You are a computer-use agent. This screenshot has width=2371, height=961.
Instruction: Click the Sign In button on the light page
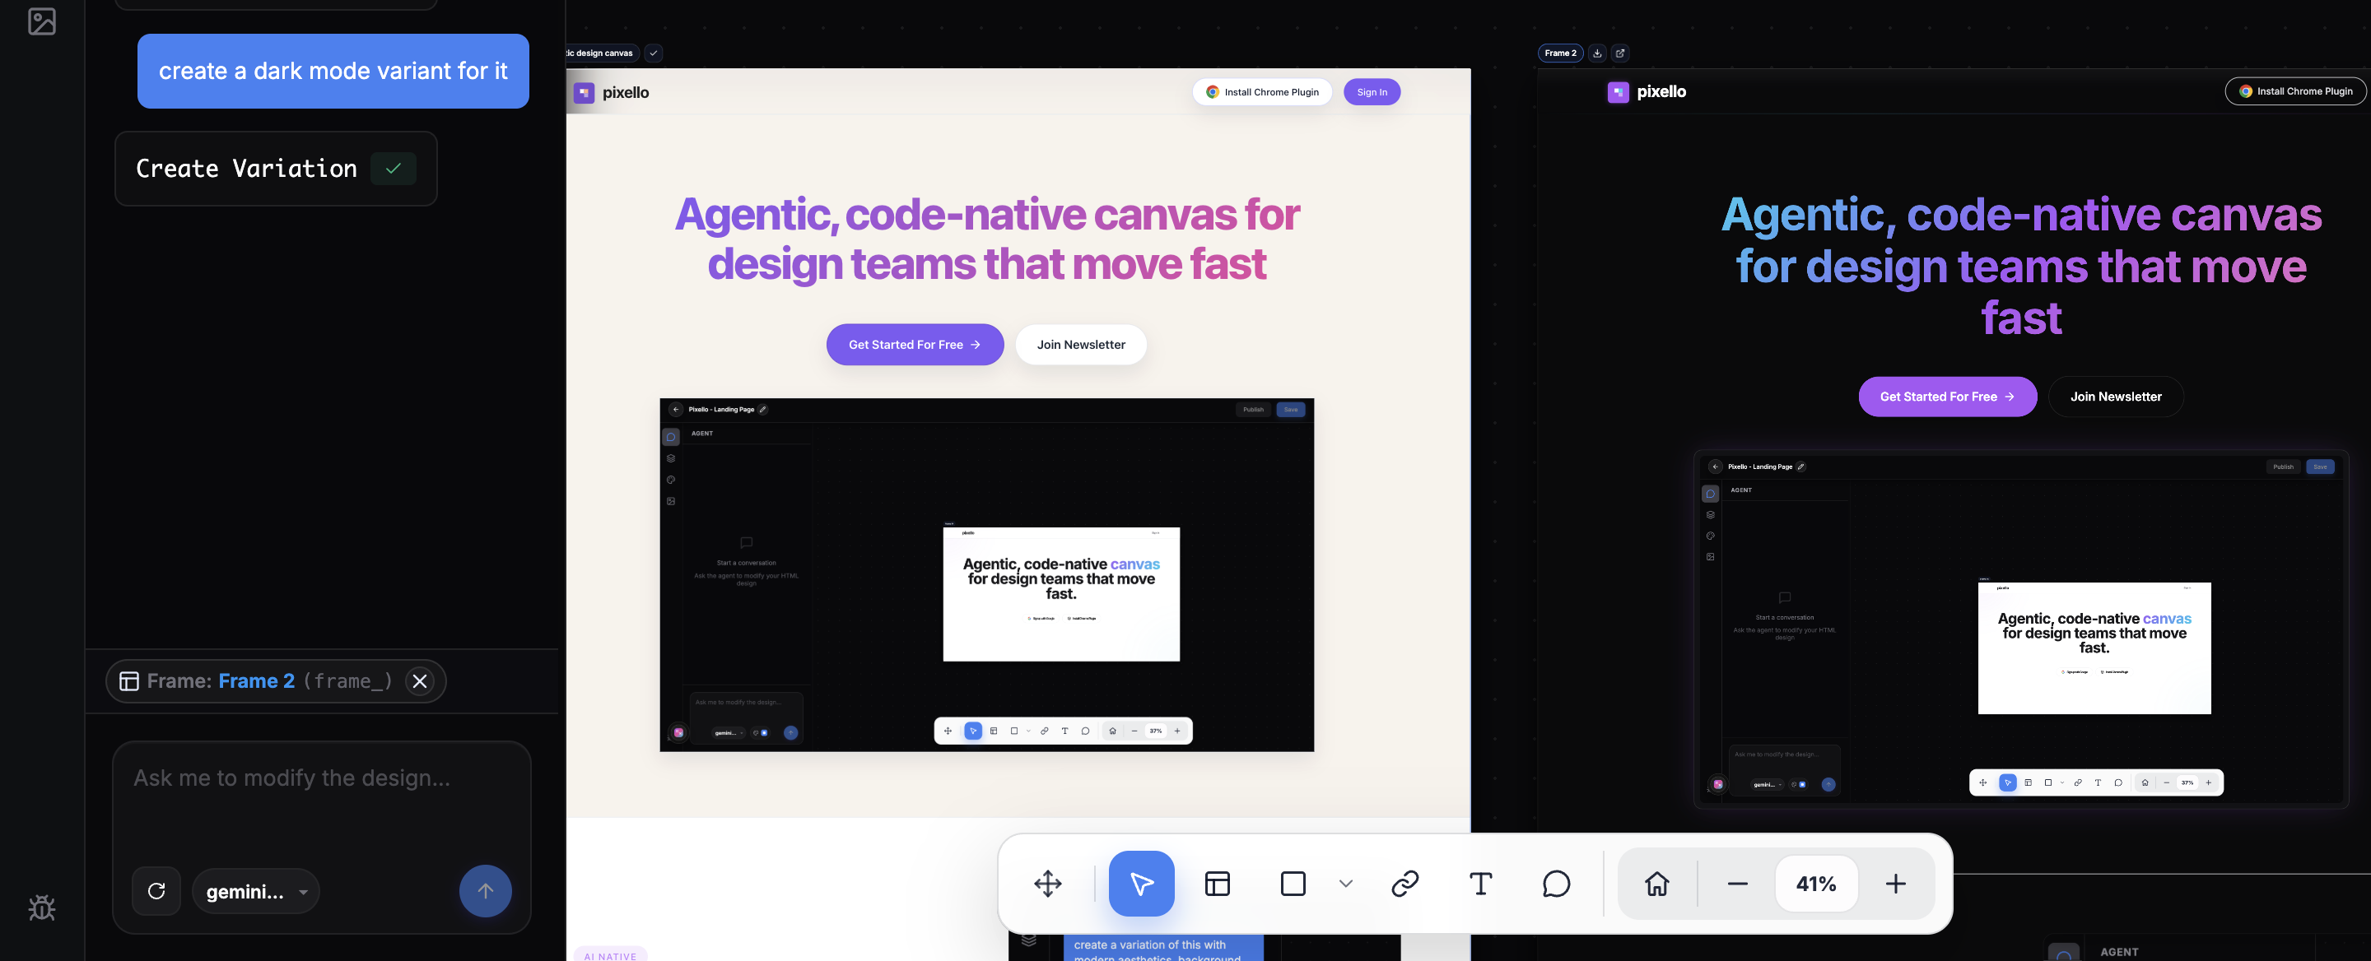coord(1372,92)
